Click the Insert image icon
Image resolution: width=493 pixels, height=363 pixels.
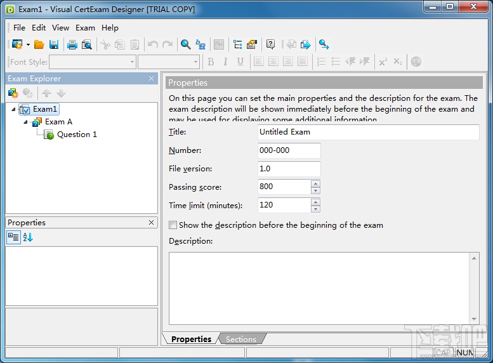[x=219, y=44]
